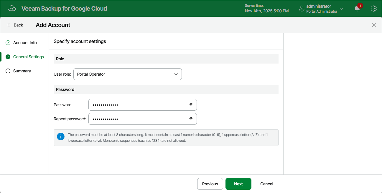Click the Veeam cloud logo icon
Image resolution: width=382 pixels, height=193 pixels.
[12, 8]
